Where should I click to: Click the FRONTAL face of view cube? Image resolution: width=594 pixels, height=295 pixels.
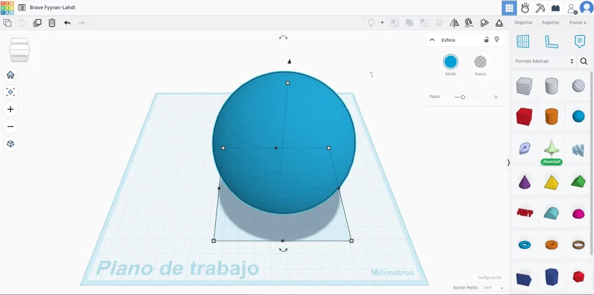19,56
